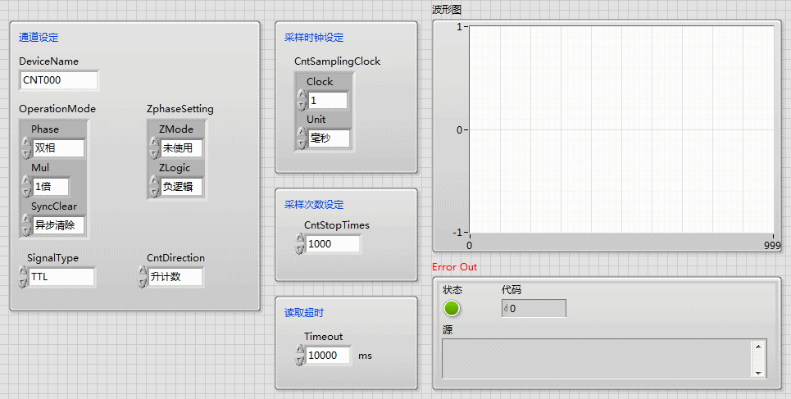Click the stepper arrows beside CntStopTimes
This screenshot has width=791, height=399.
[x=300, y=243]
